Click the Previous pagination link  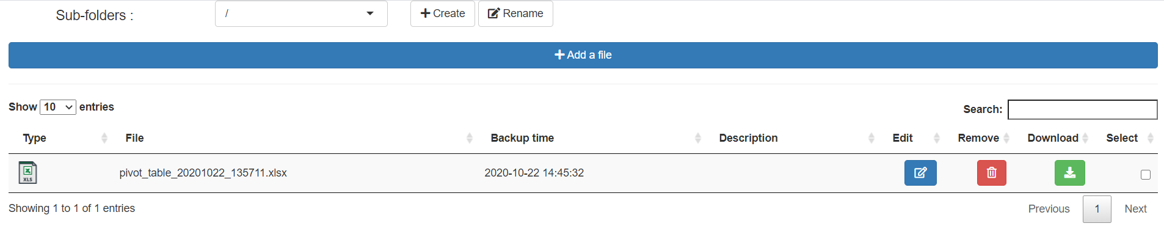(x=1049, y=209)
